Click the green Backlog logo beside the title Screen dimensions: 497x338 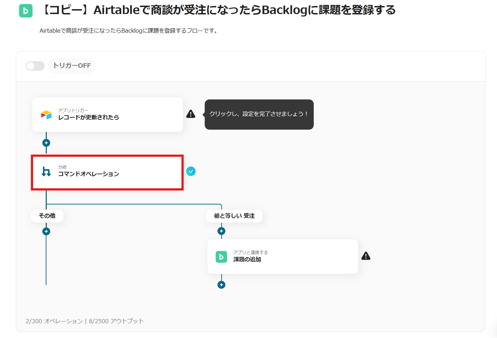(26, 11)
